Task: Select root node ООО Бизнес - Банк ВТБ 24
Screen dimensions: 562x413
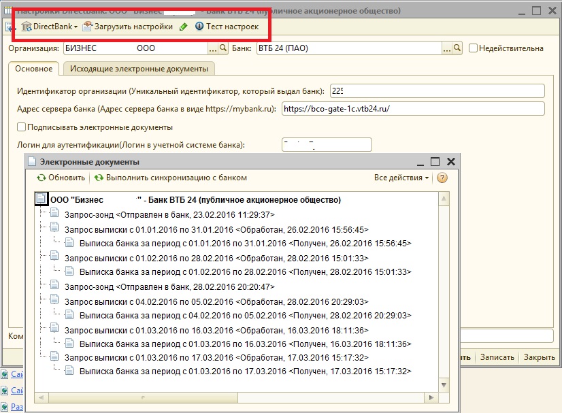Action: tap(196, 200)
